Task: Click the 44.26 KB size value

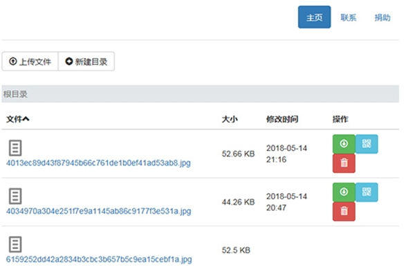Action: click(x=238, y=202)
